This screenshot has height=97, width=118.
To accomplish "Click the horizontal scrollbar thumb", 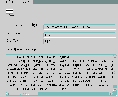I will (24, 94).
